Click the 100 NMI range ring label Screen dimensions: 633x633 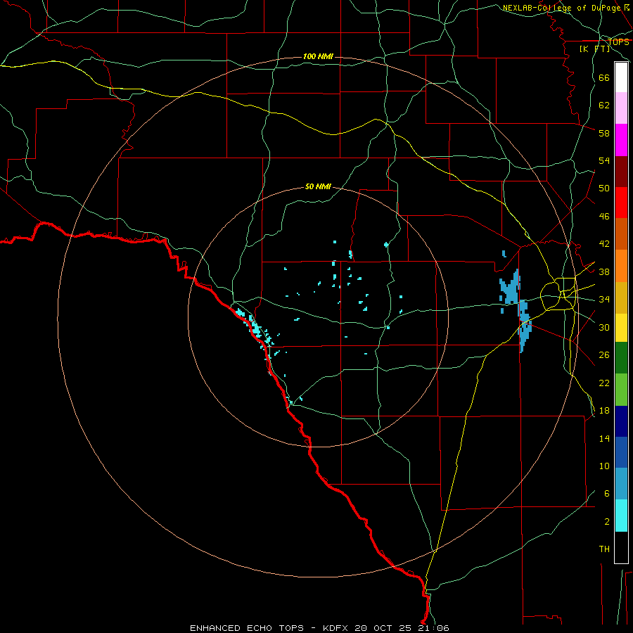click(318, 56)
